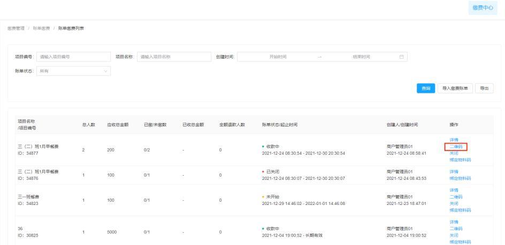
Task: Pick the 开始时间 start date field
Action: (278, 57)
